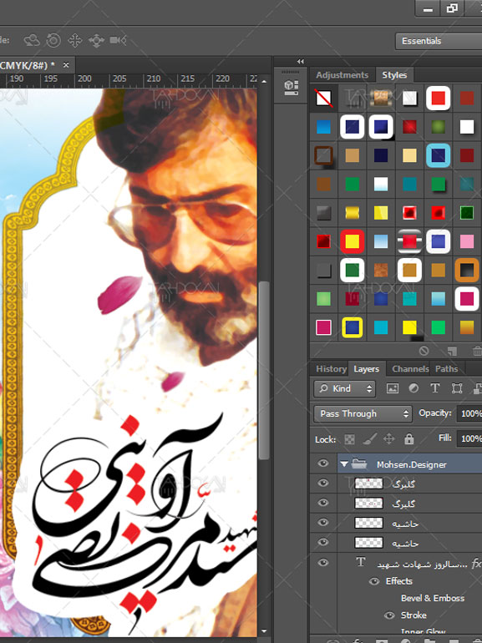Click the Fill value field

pyautogui.click(x=469, y=438)
